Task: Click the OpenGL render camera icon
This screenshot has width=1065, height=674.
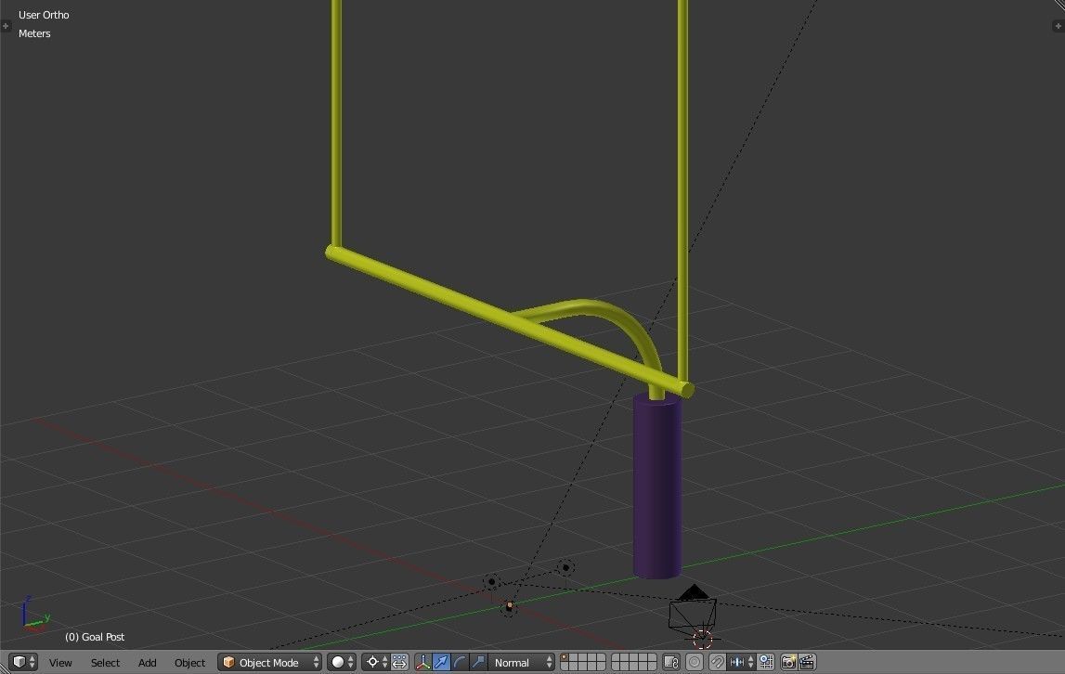Action: [x=788, y=662]
